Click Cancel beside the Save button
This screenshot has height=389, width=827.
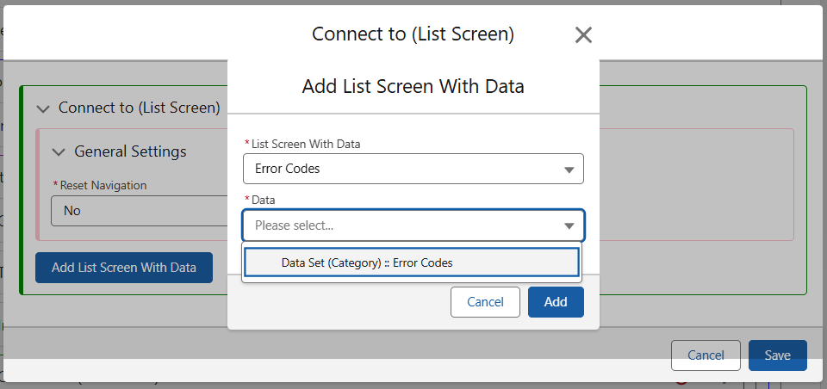tap(706, 355)
